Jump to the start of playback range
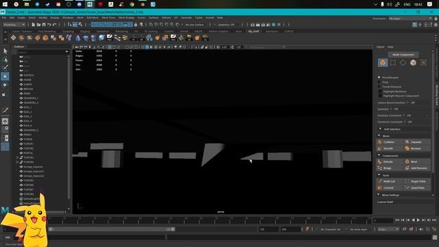This screenshot has width=439, height=247. coord(397,220)
